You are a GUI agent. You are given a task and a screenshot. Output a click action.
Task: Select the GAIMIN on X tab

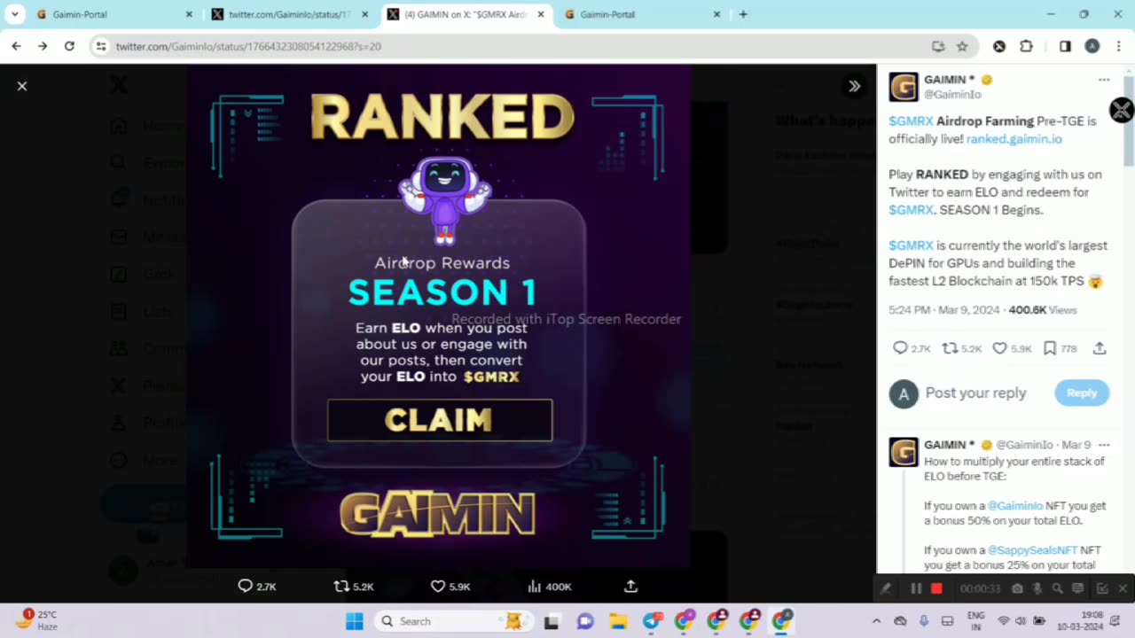[x=466, y=14]
